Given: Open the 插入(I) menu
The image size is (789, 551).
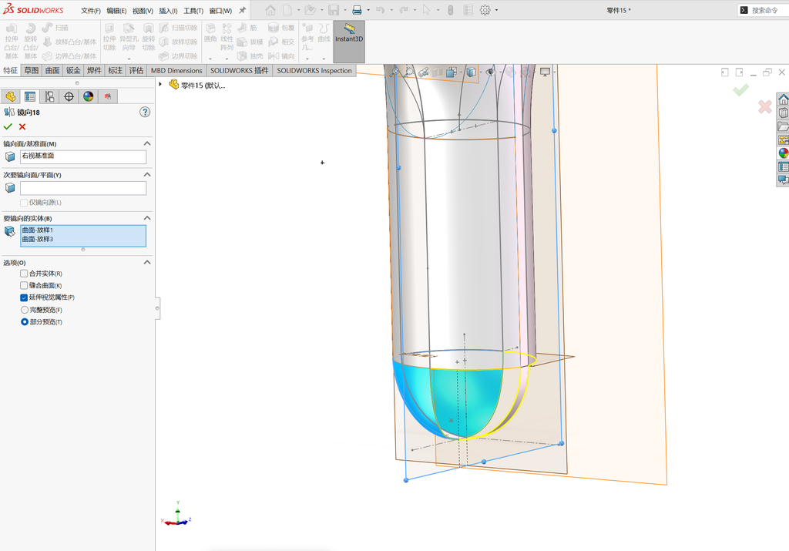Looking at the screenshot, I should [x=168, y=11].
